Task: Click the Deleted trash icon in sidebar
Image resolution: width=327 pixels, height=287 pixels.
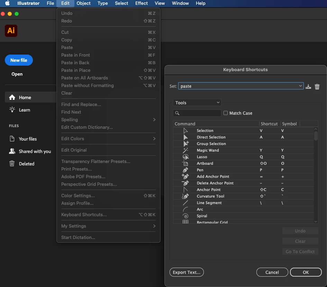Action: [x=12, y=164]
